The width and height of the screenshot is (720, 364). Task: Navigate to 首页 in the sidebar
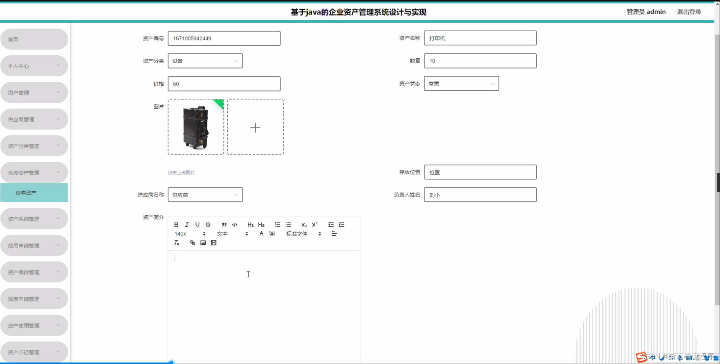click(34, 39)
